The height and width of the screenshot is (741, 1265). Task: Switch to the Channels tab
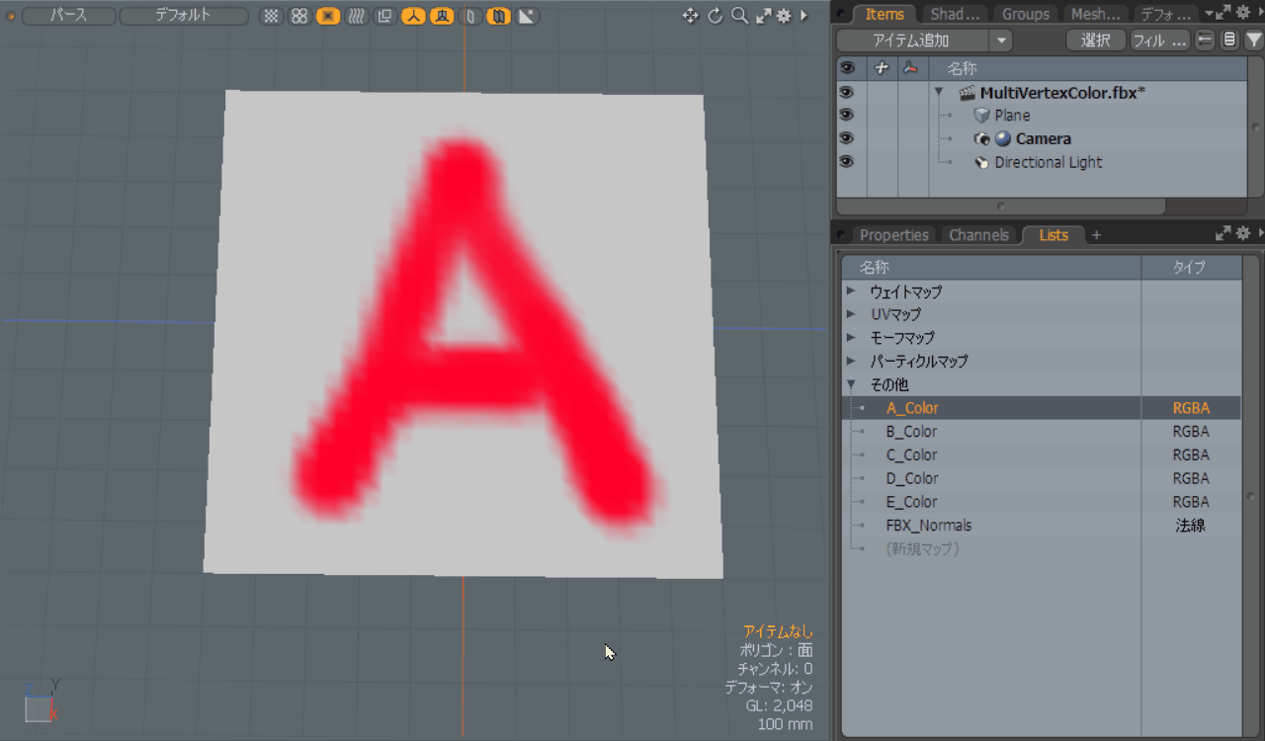tap(978, 235)
